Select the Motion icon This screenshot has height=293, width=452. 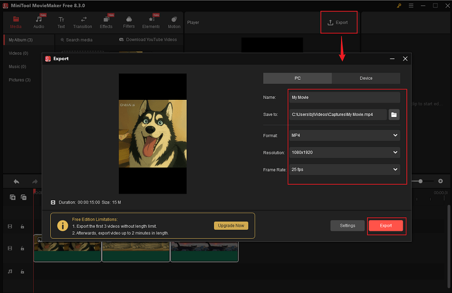pyautogui.click(x=174, y=20)
